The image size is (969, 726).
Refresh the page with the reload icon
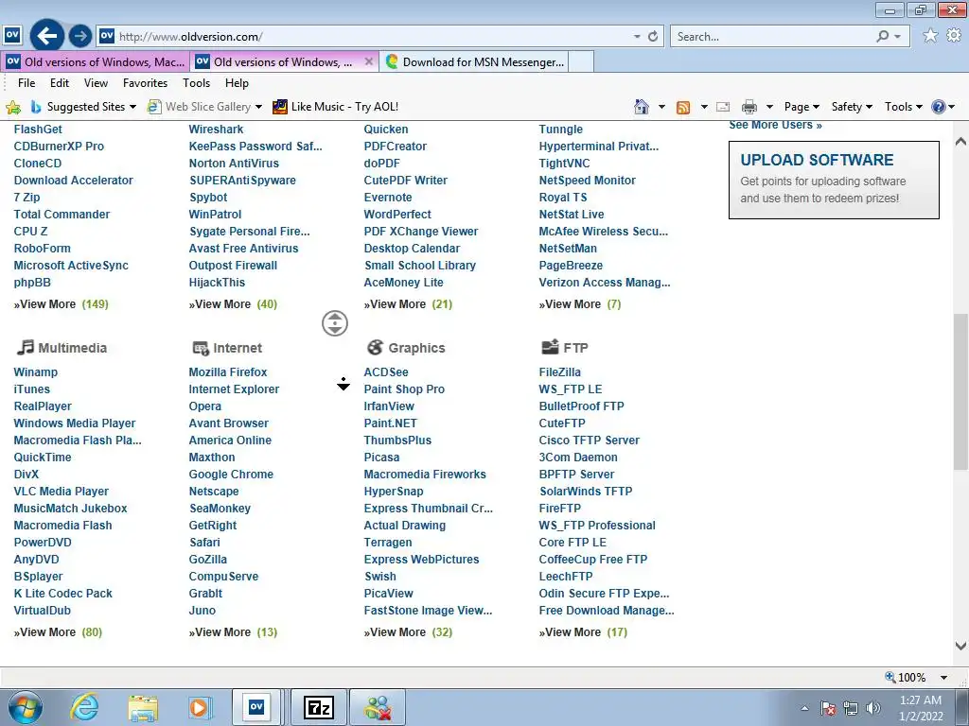click(x=653, y=37)
